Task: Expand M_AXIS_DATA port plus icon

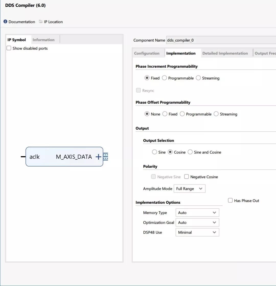Action: pos(98,157)
